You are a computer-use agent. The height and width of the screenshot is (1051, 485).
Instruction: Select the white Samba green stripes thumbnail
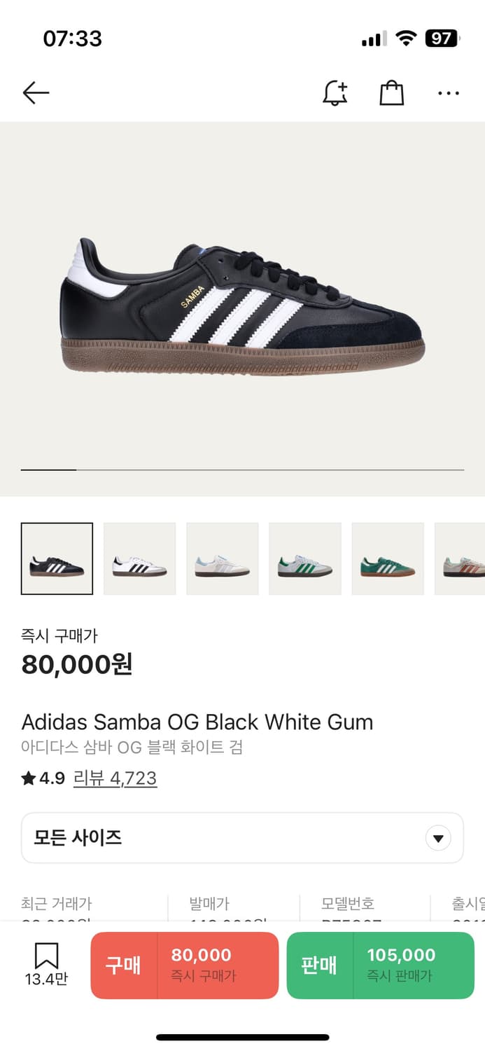(304, 558)
